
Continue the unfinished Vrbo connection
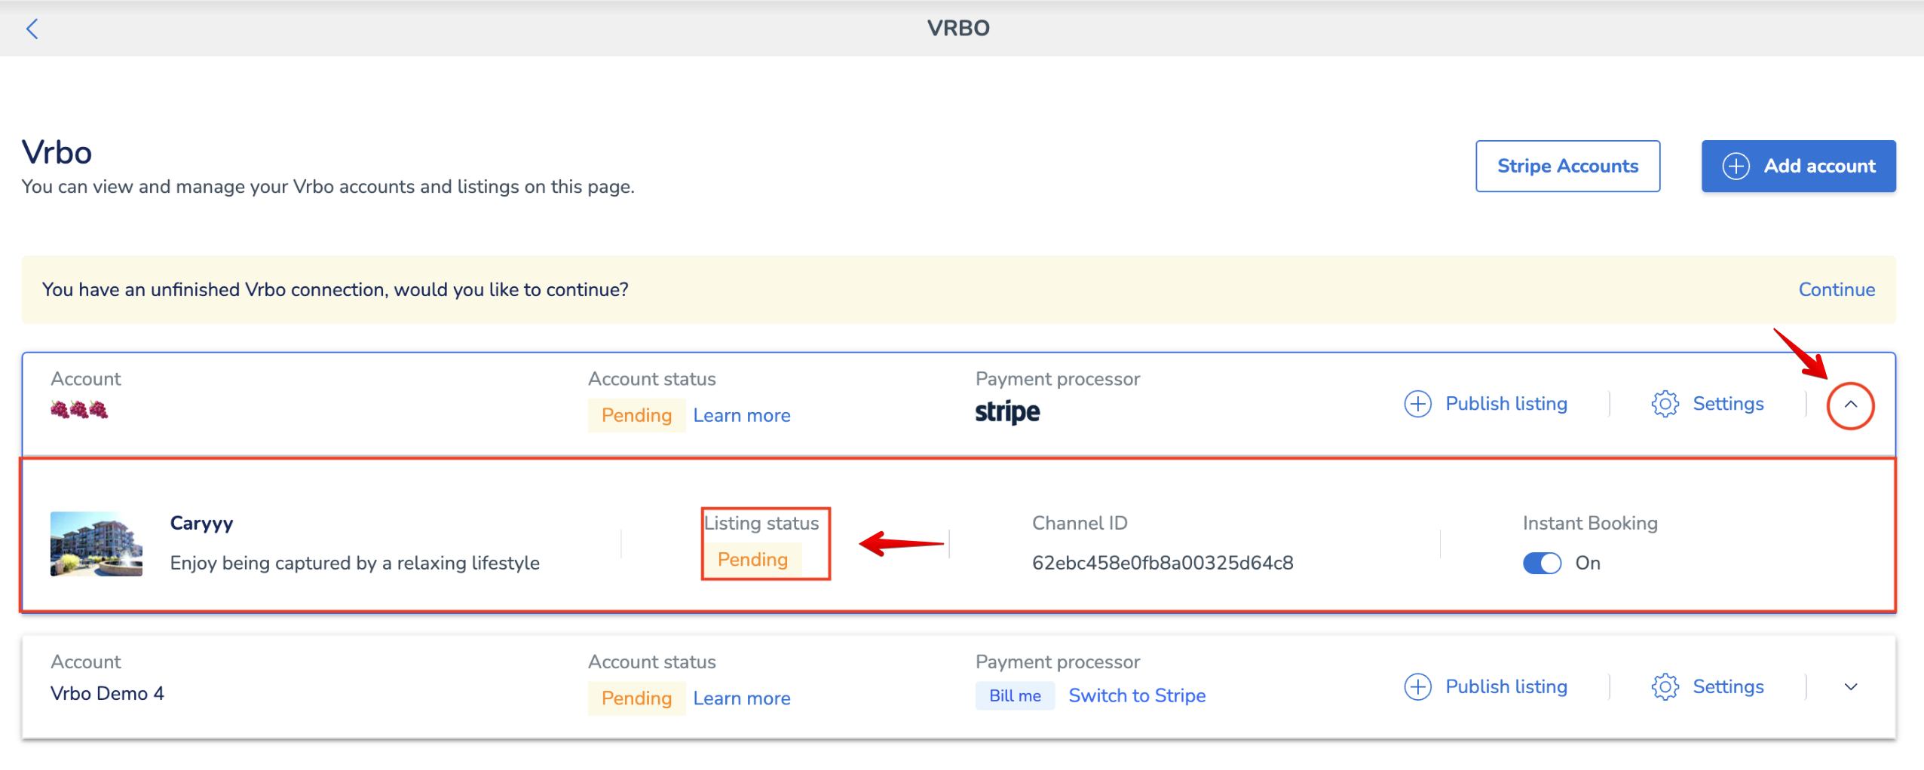click(1837, 289)
